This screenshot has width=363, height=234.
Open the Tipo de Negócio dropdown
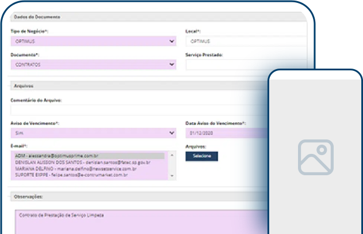tap(93, 41)
